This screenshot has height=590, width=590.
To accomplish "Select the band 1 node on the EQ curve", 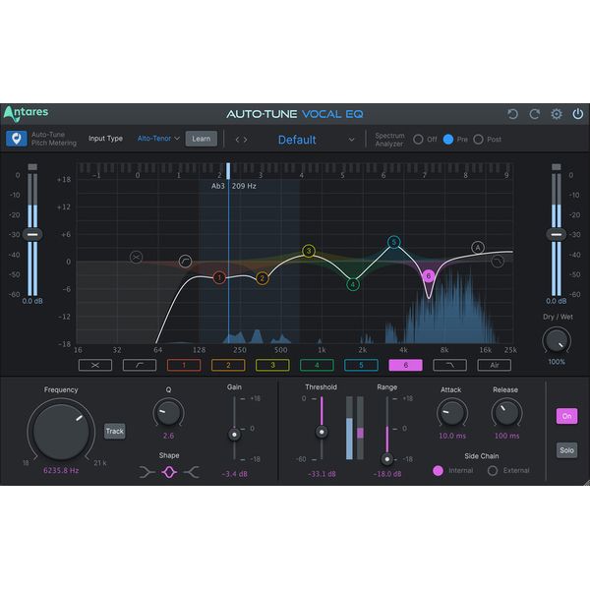I will pyautogui.click(x=219, y=277).
